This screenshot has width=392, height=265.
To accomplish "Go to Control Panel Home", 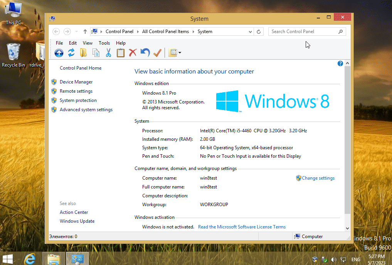I will (x=81, y=68).
